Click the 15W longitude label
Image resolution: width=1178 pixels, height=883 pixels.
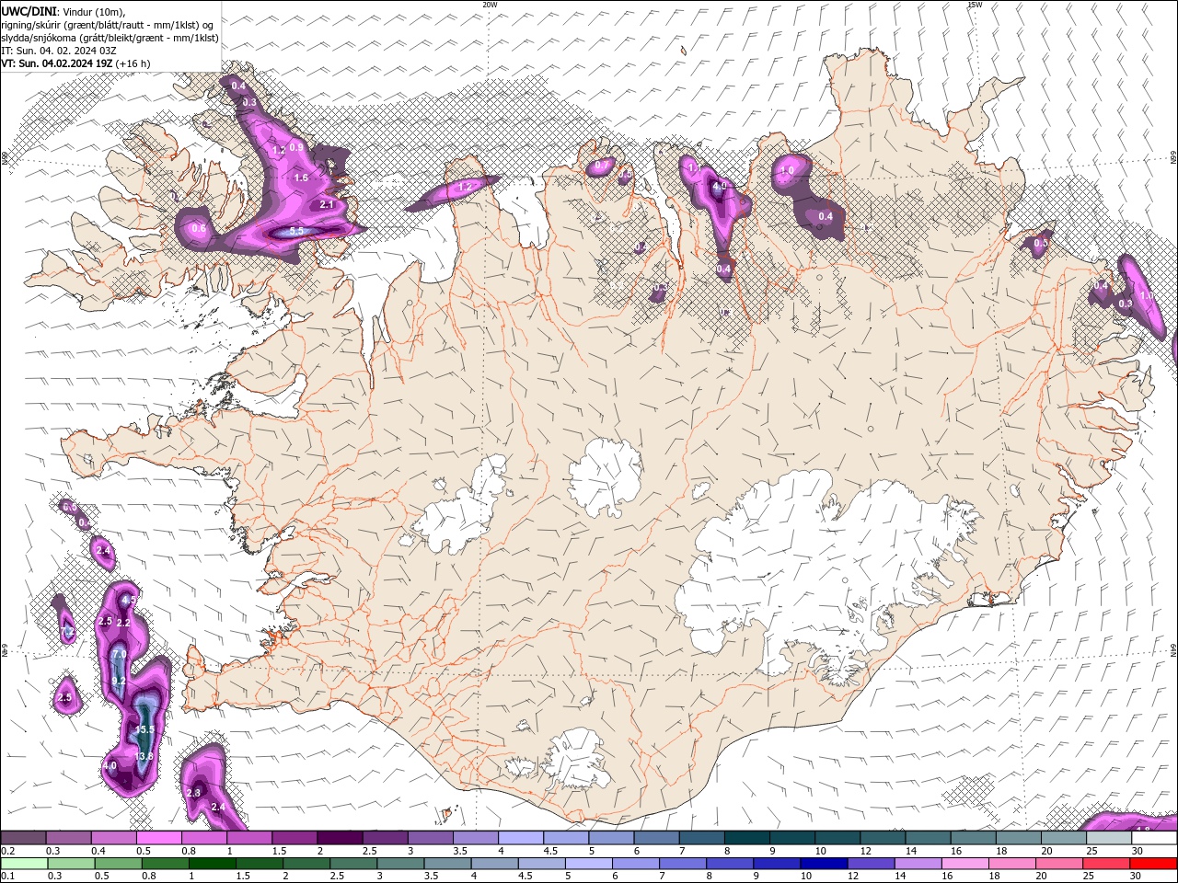click(x=975, y=5)
